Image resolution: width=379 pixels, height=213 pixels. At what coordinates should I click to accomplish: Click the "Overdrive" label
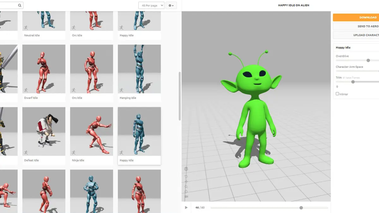coord(342,56)
